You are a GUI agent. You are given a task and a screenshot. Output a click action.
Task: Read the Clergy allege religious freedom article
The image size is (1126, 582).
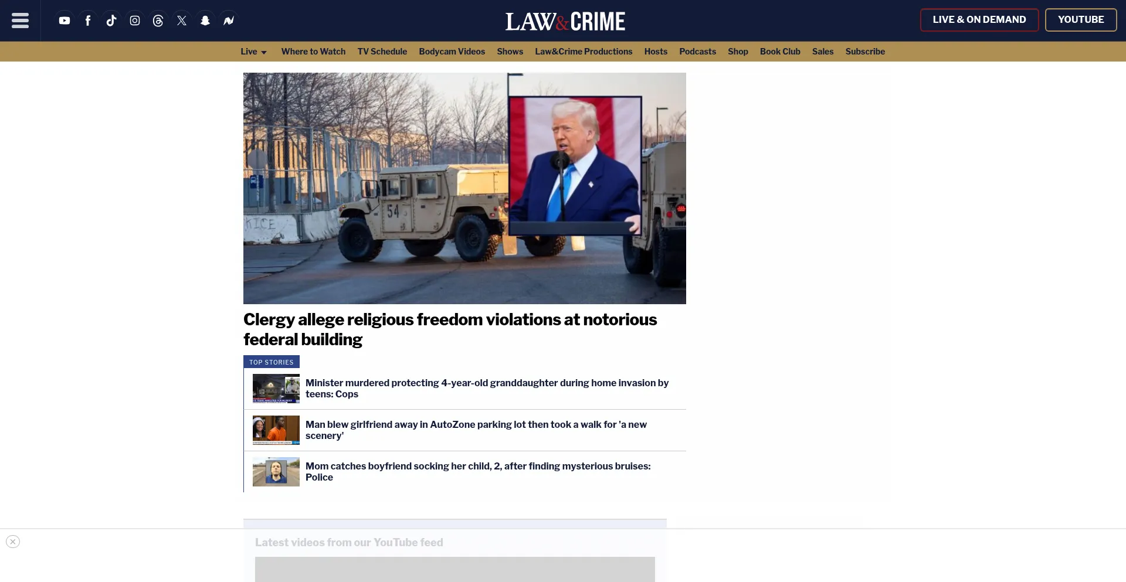450,329
